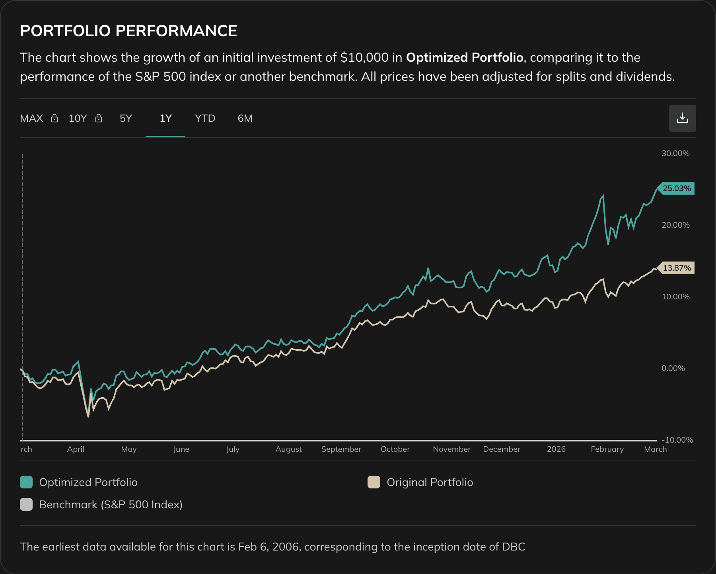This screenshot has height=574, width=716.
Task: Click the 25.03% value badge
Action: click(676, 189)
